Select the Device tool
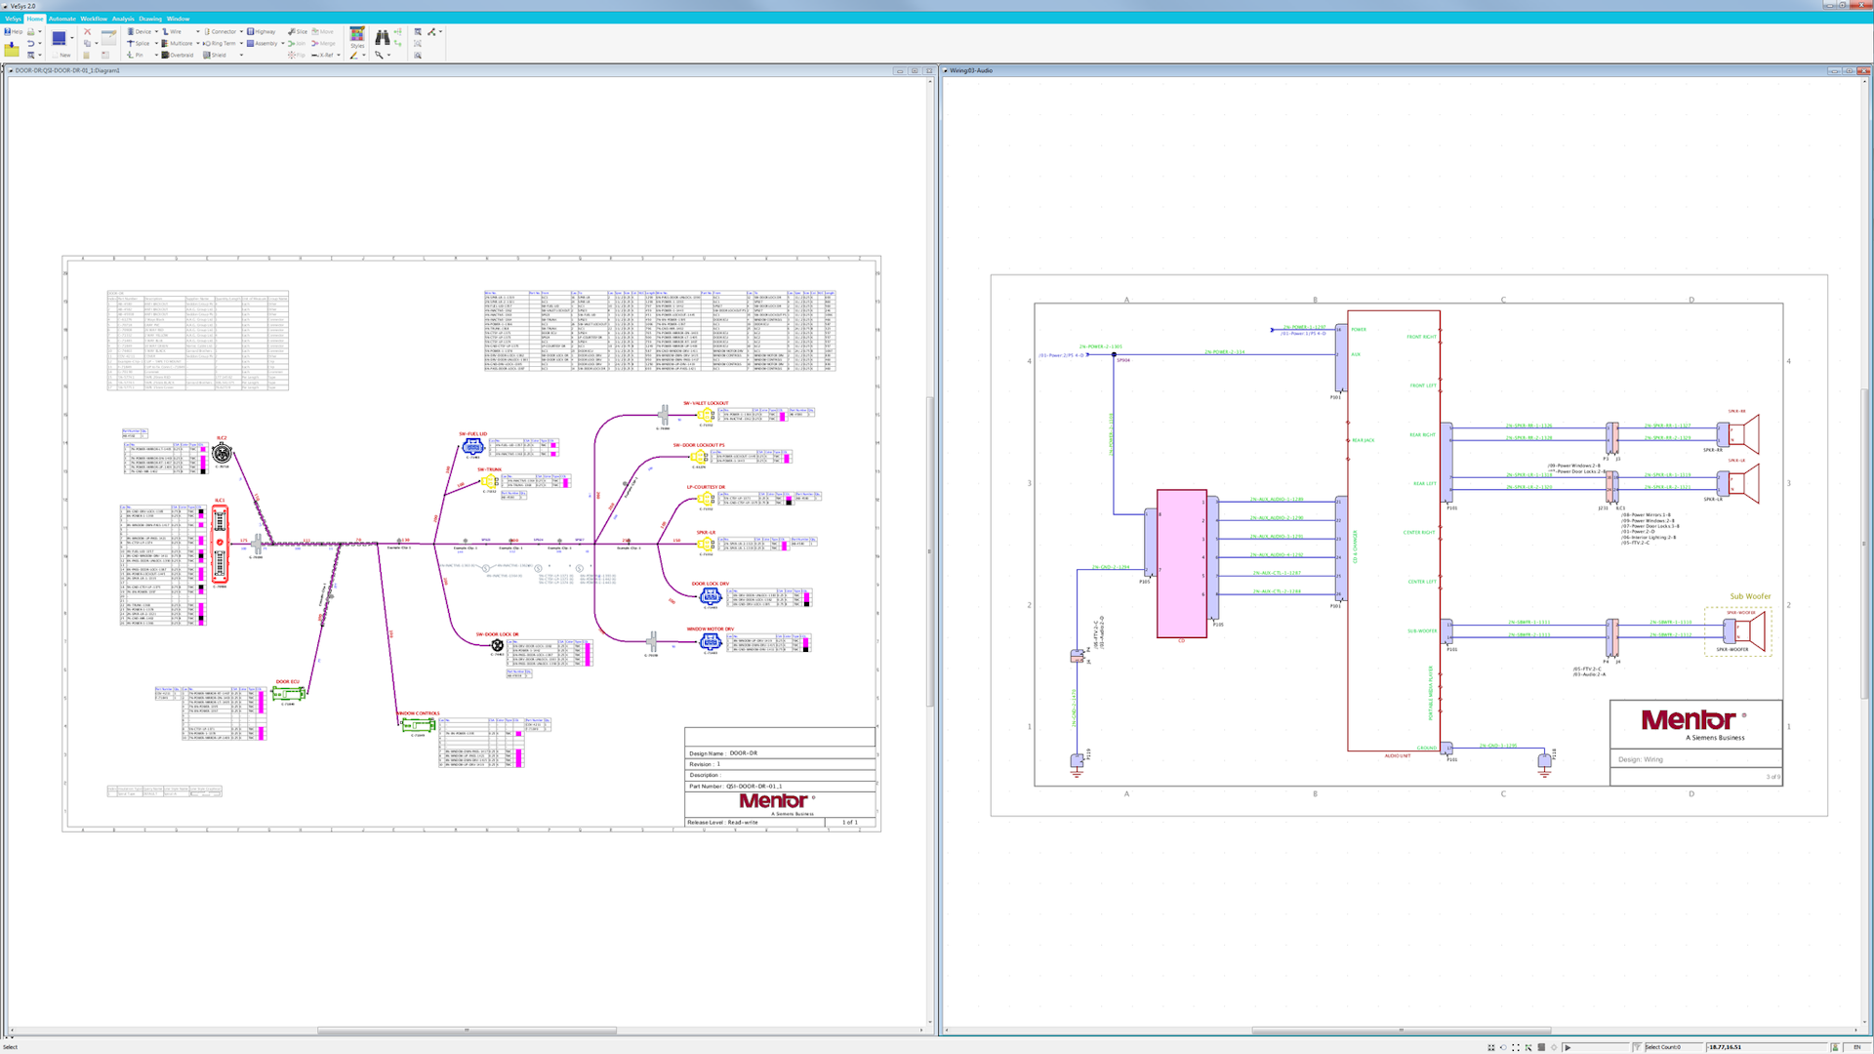Viewport: 1874px width, 1054px height. point(140,31)
